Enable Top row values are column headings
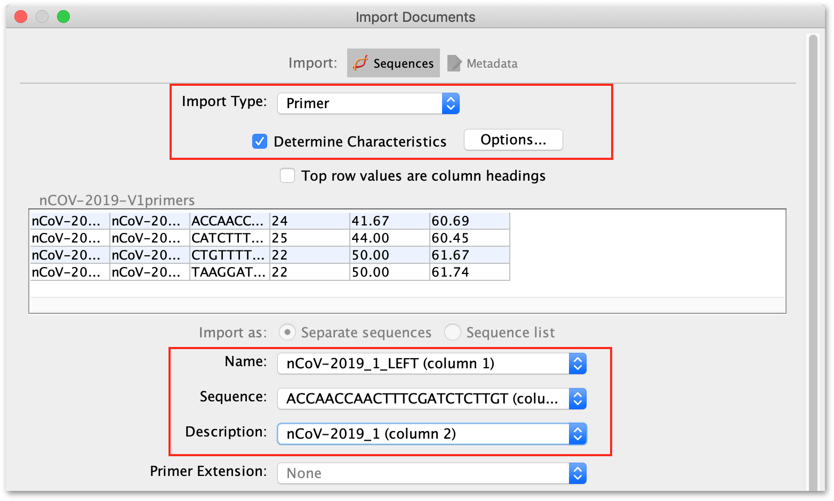 tap(287, 176)
